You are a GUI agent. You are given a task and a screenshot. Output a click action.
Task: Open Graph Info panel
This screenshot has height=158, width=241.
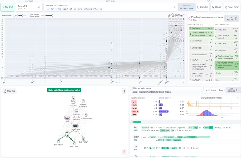click(203, 7)
